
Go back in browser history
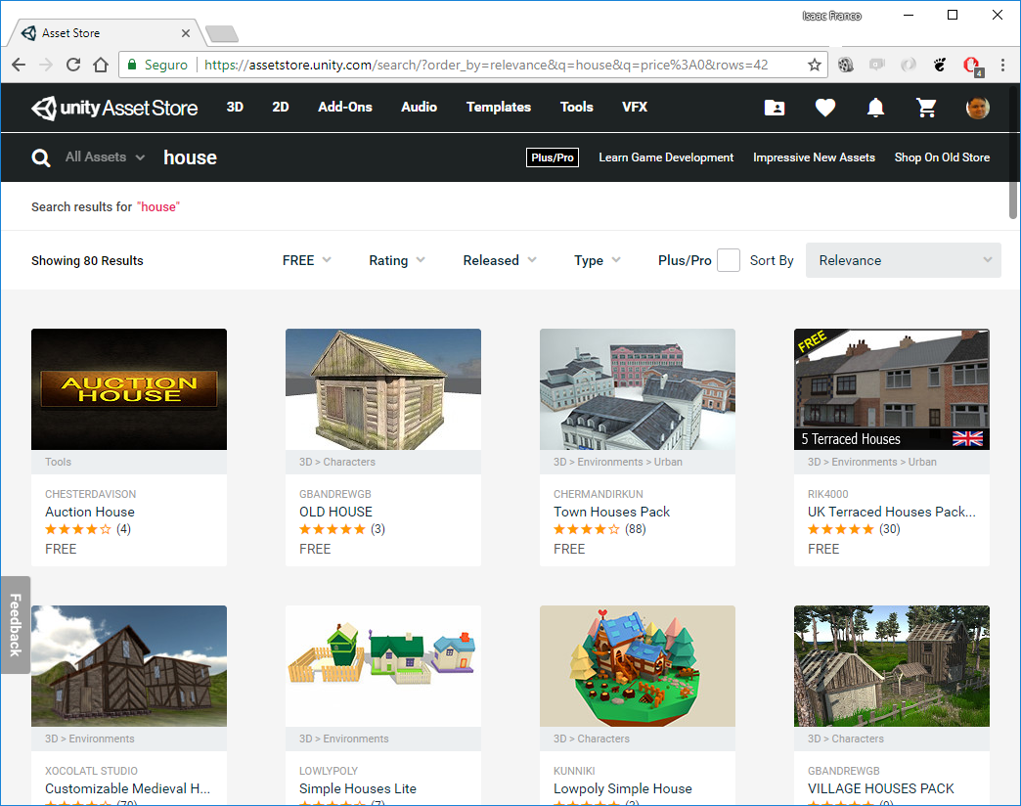19,65
